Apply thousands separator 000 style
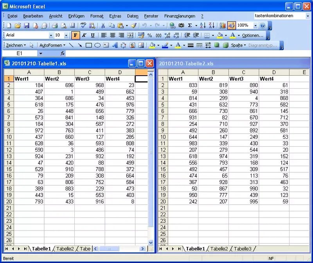This screenshot has width=313, height=263. pyautogui.click(x=158, y=35)
